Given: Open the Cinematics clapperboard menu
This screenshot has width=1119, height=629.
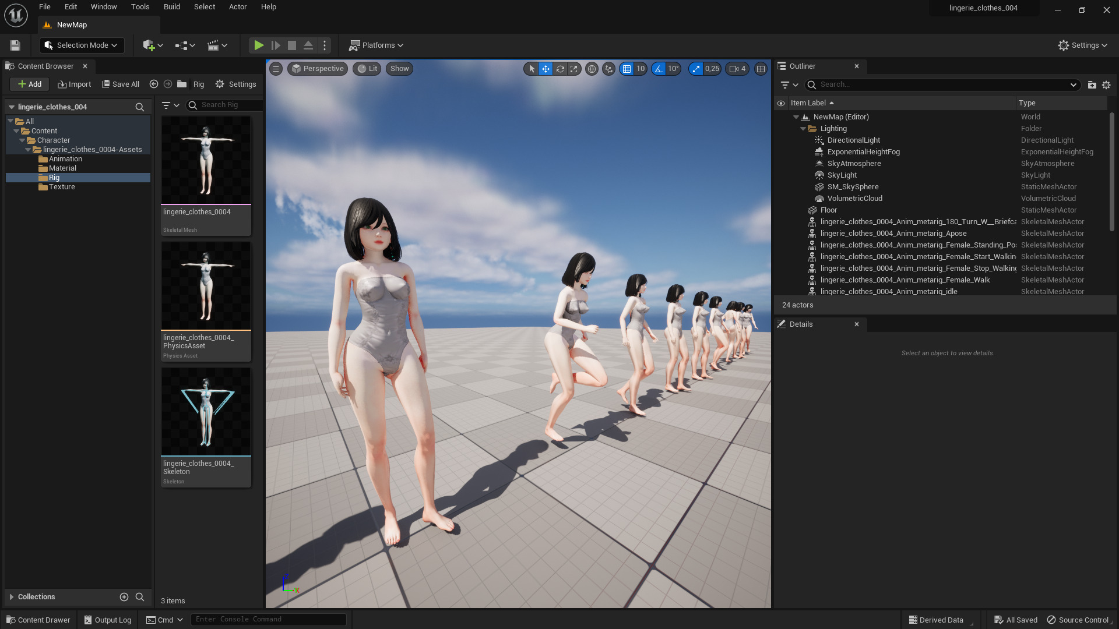Looking at the screenshot, I should [x=217, y=45].
